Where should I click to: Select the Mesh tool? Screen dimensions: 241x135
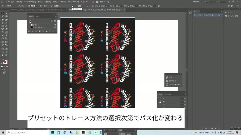[x=3, y=42]
